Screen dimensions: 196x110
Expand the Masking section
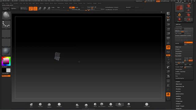click(178, 97)
